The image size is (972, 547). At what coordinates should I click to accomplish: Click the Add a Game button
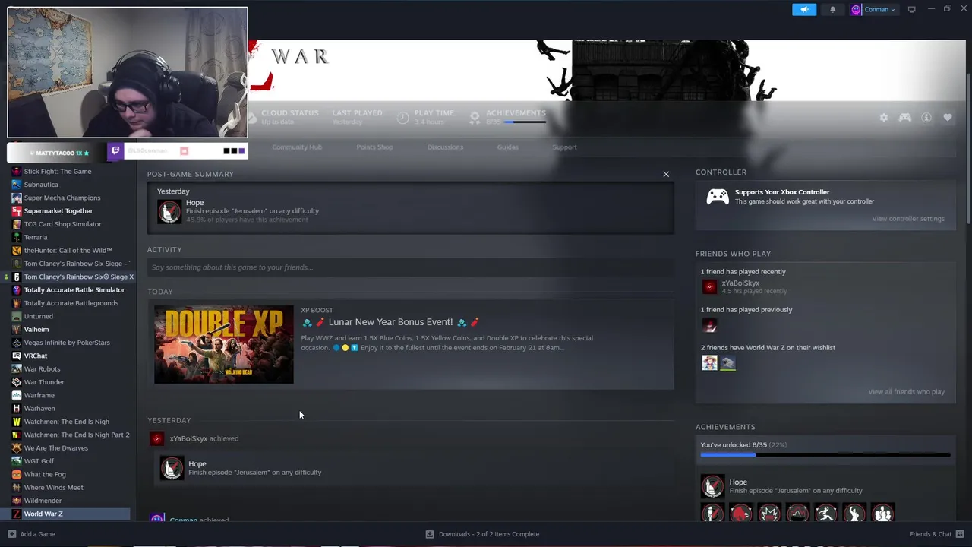31,534
